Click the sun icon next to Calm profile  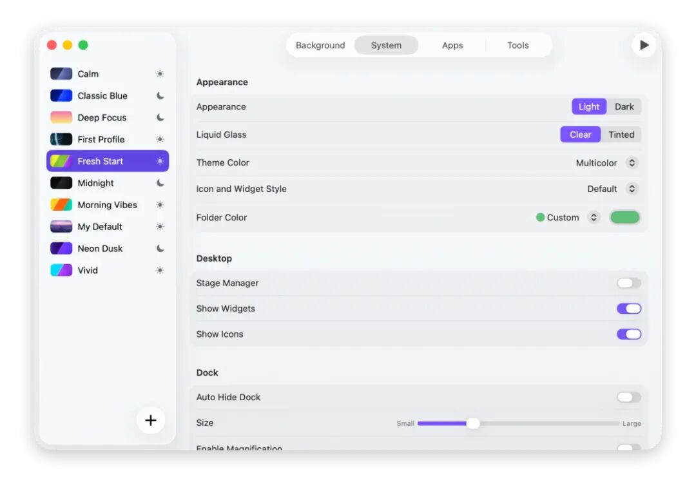pos(160,73)
